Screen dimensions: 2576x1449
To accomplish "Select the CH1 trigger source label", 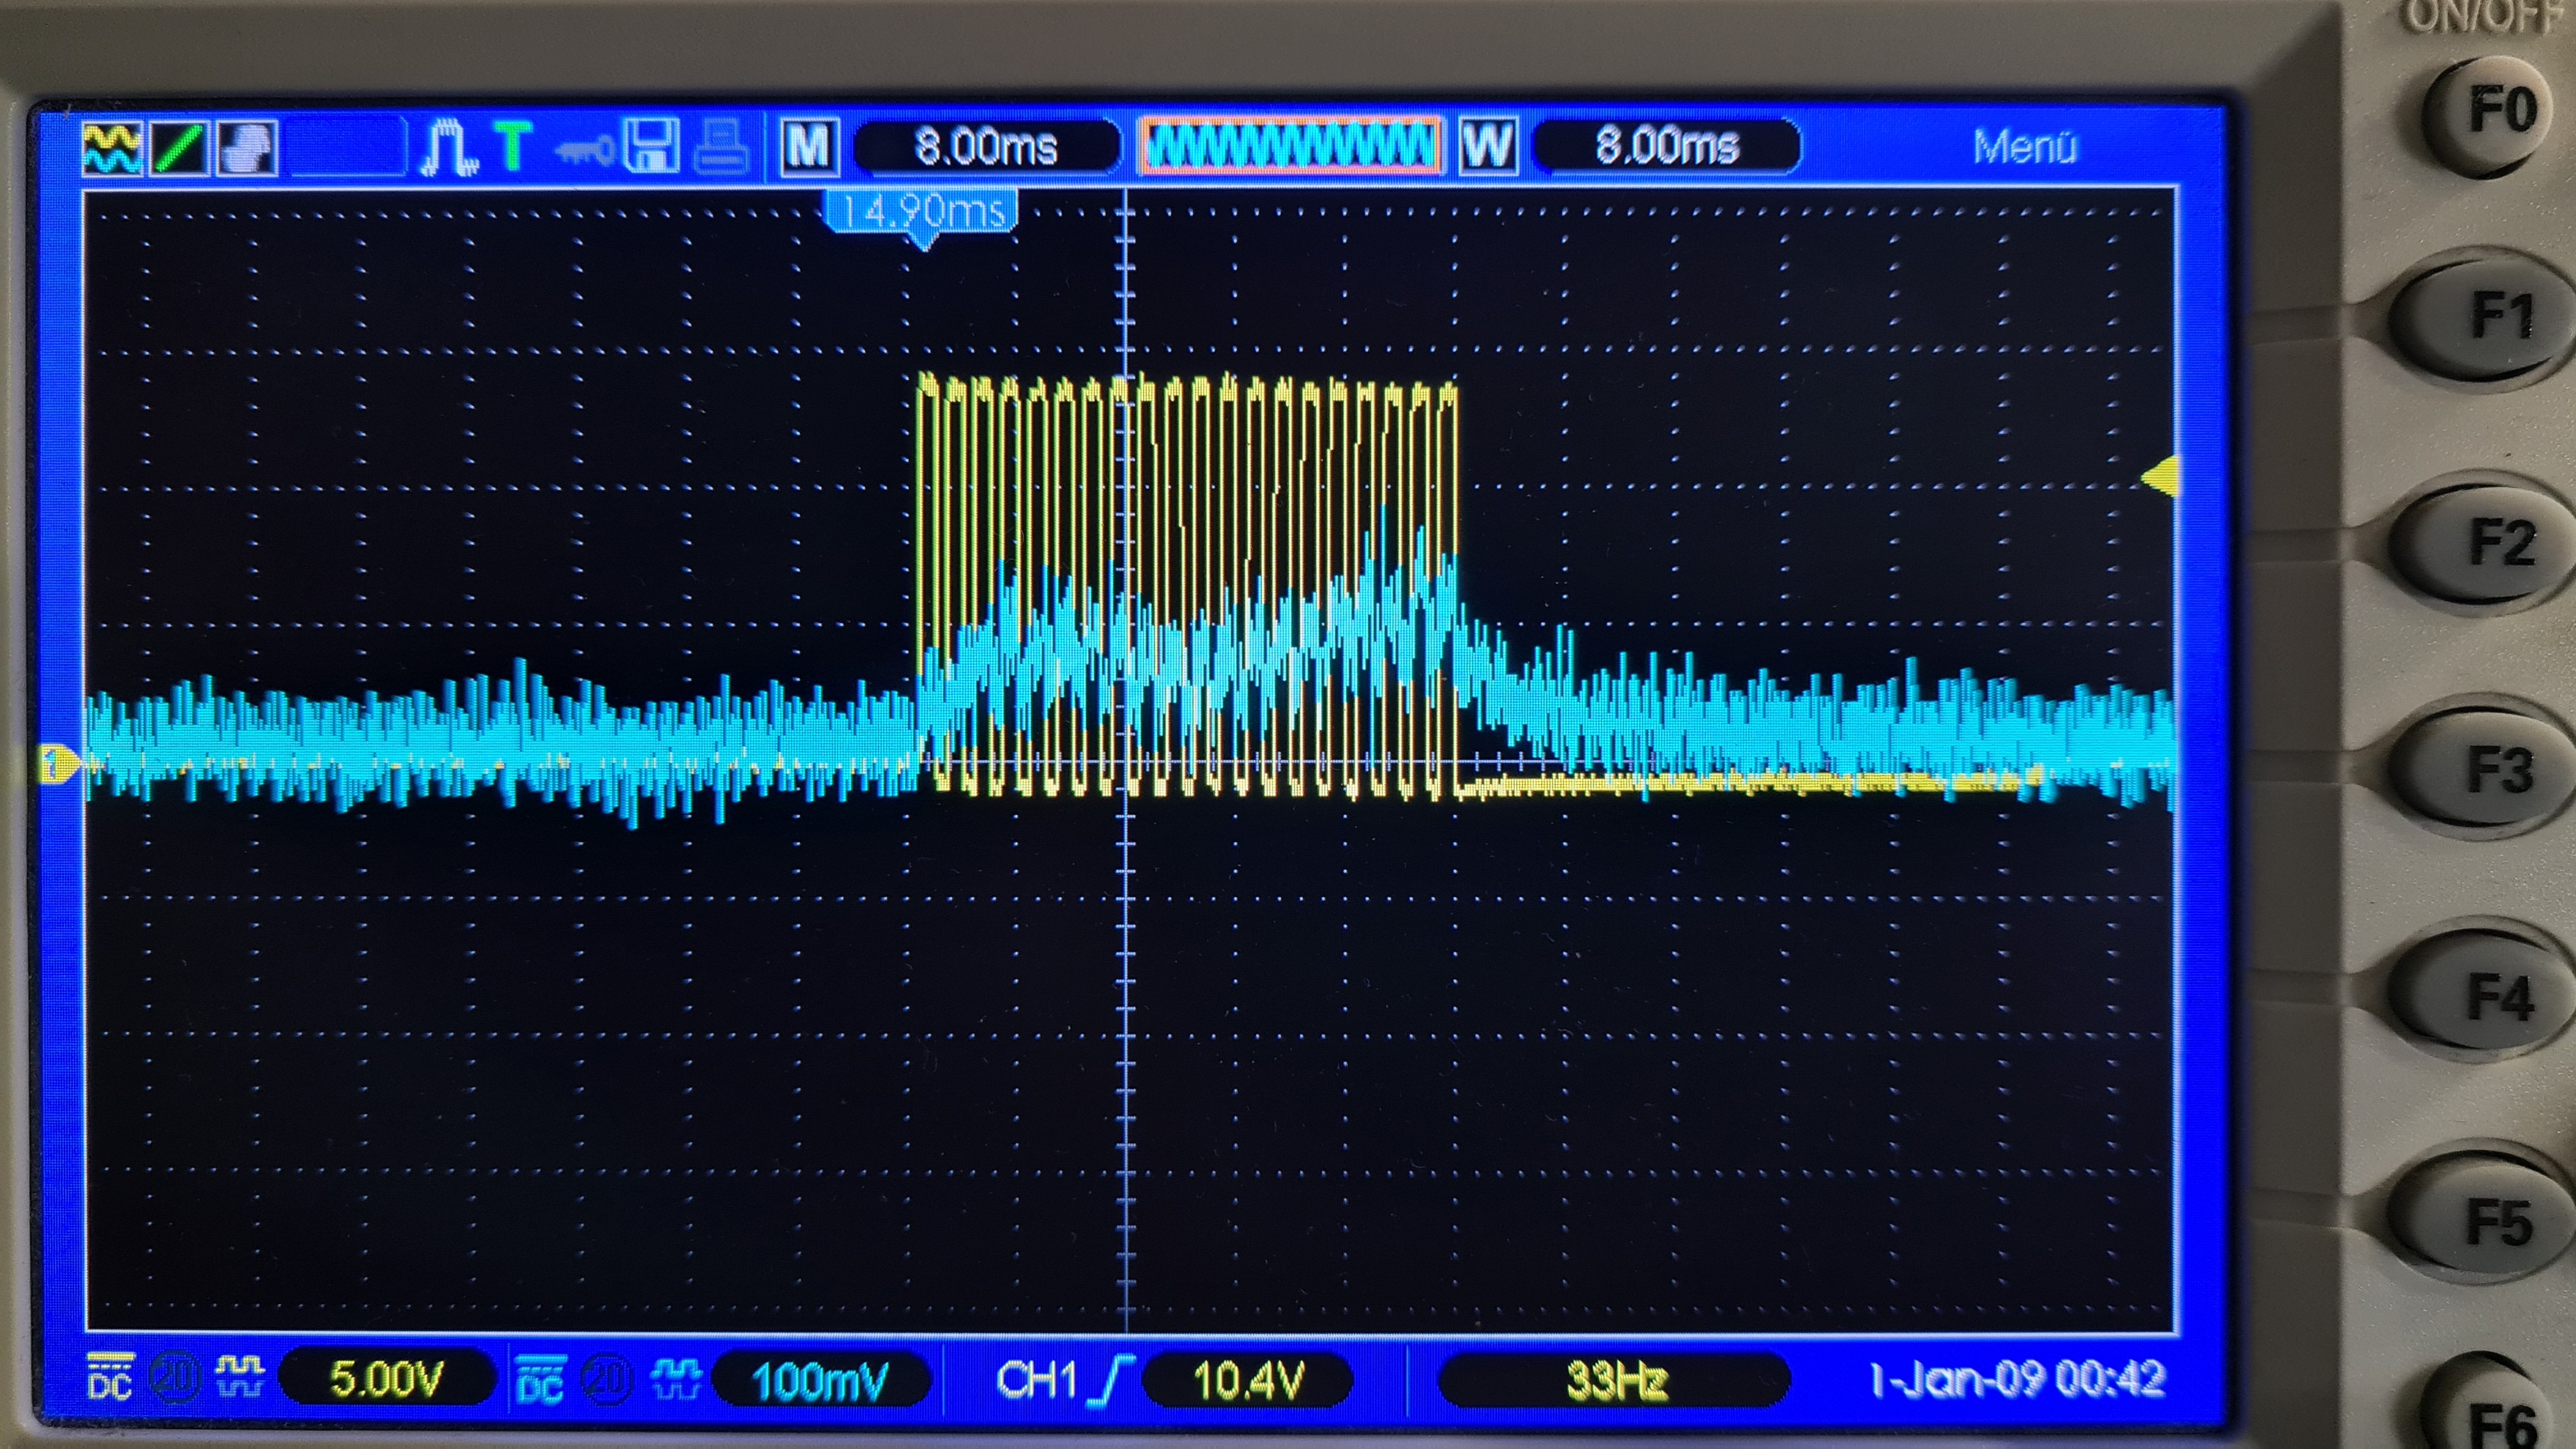I will tap(1036, 1380).
